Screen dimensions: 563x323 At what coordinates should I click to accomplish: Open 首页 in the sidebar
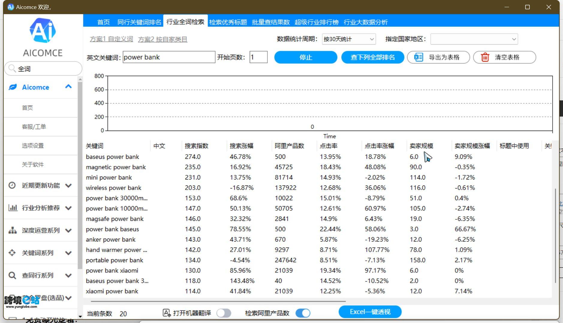point(27,108)
